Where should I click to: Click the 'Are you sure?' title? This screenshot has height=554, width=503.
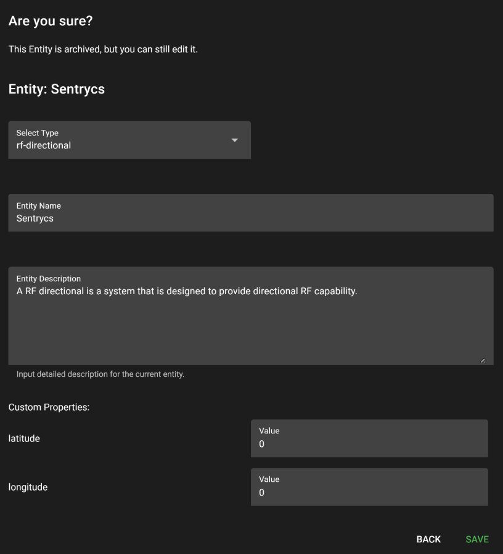coord(51,21)
